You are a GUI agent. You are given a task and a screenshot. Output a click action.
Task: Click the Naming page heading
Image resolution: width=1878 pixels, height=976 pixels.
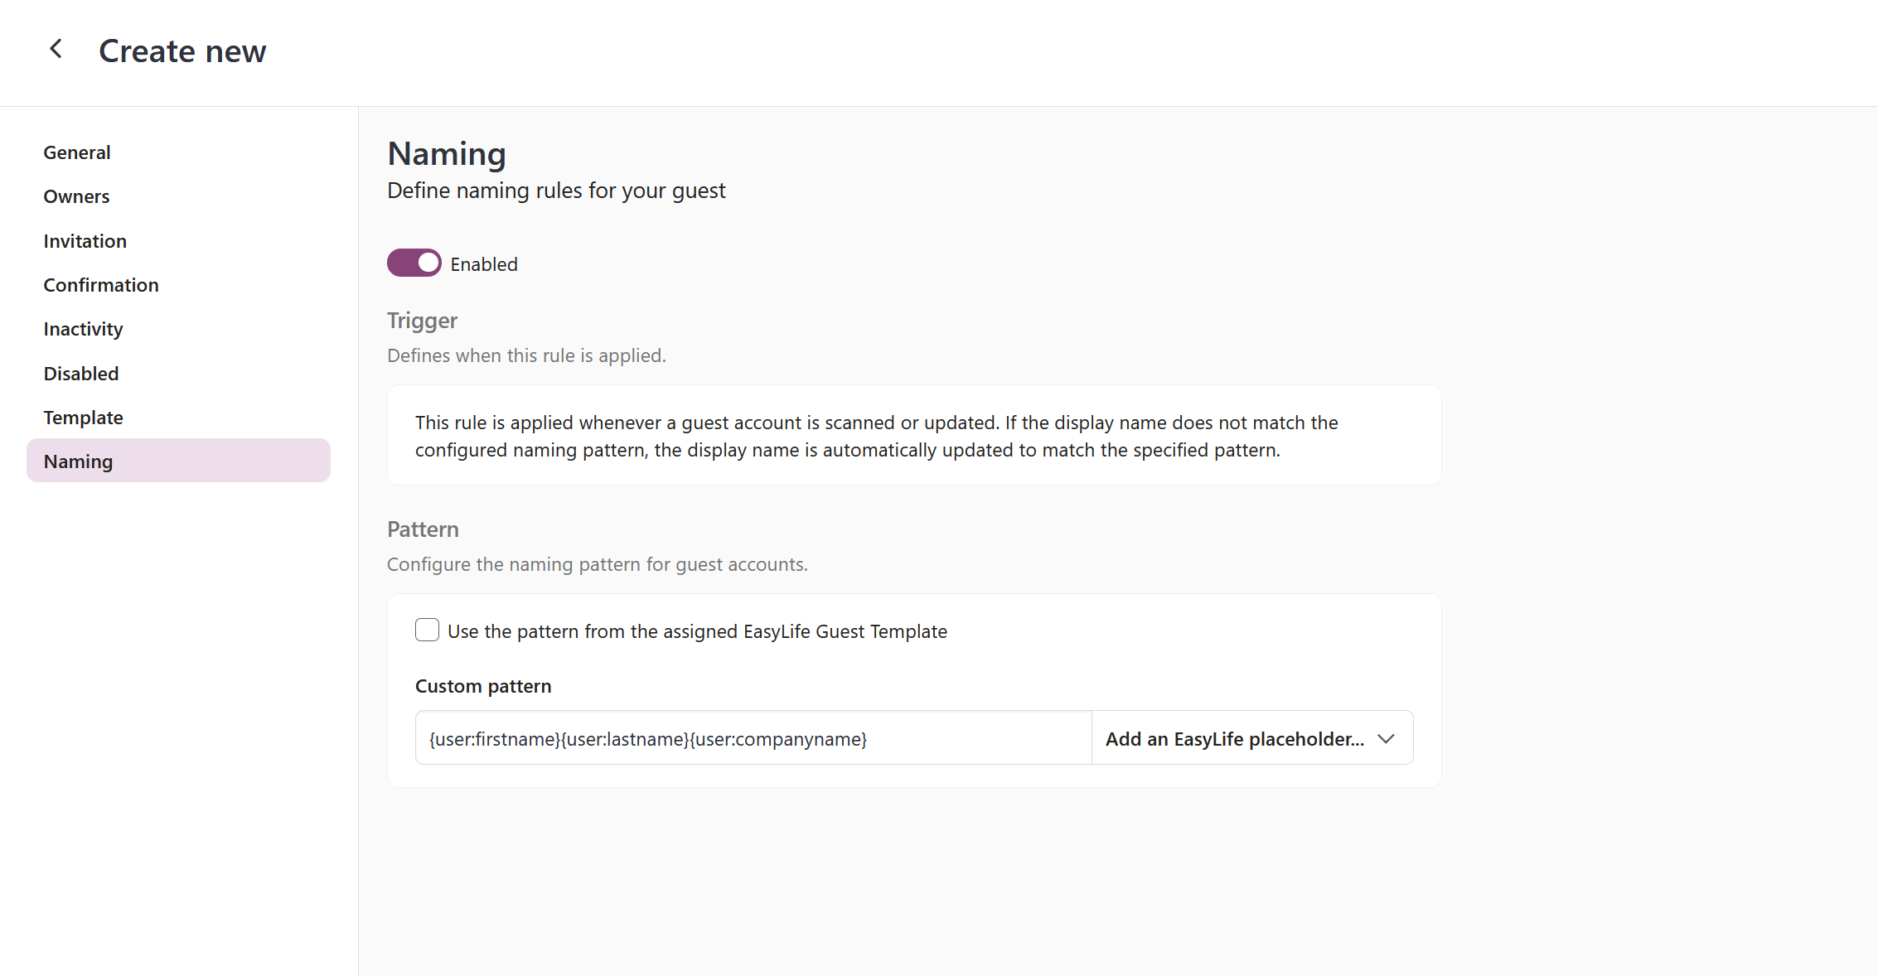[447, 154]
